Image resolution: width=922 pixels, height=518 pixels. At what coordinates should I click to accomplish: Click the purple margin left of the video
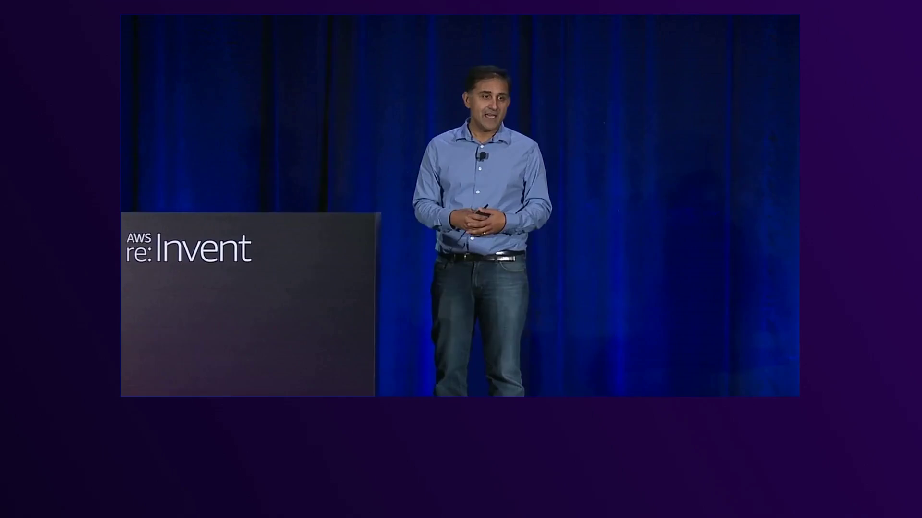[x=60, y=259]
